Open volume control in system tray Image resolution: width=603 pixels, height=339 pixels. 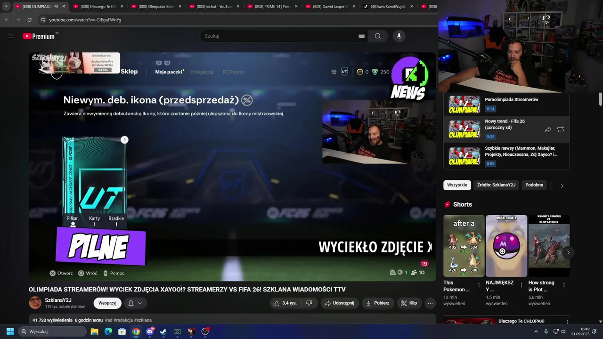click(x=563, y=331)
